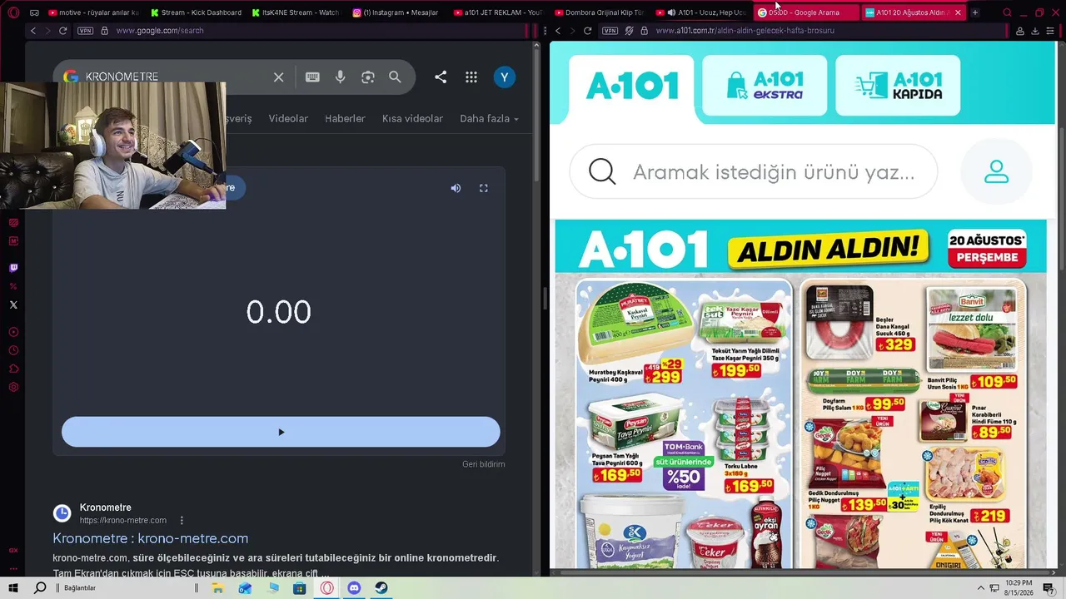
Task: Open Windows taskbar search
Action: tap(40, 588)
